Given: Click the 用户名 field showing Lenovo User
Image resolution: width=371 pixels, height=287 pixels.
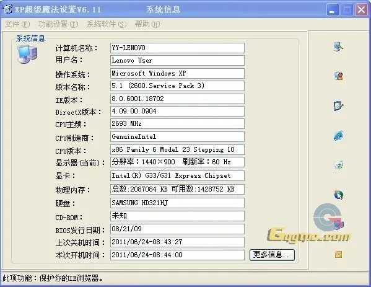Looking at the screenshot, I should pyautogui.click(x=177, y=60).
